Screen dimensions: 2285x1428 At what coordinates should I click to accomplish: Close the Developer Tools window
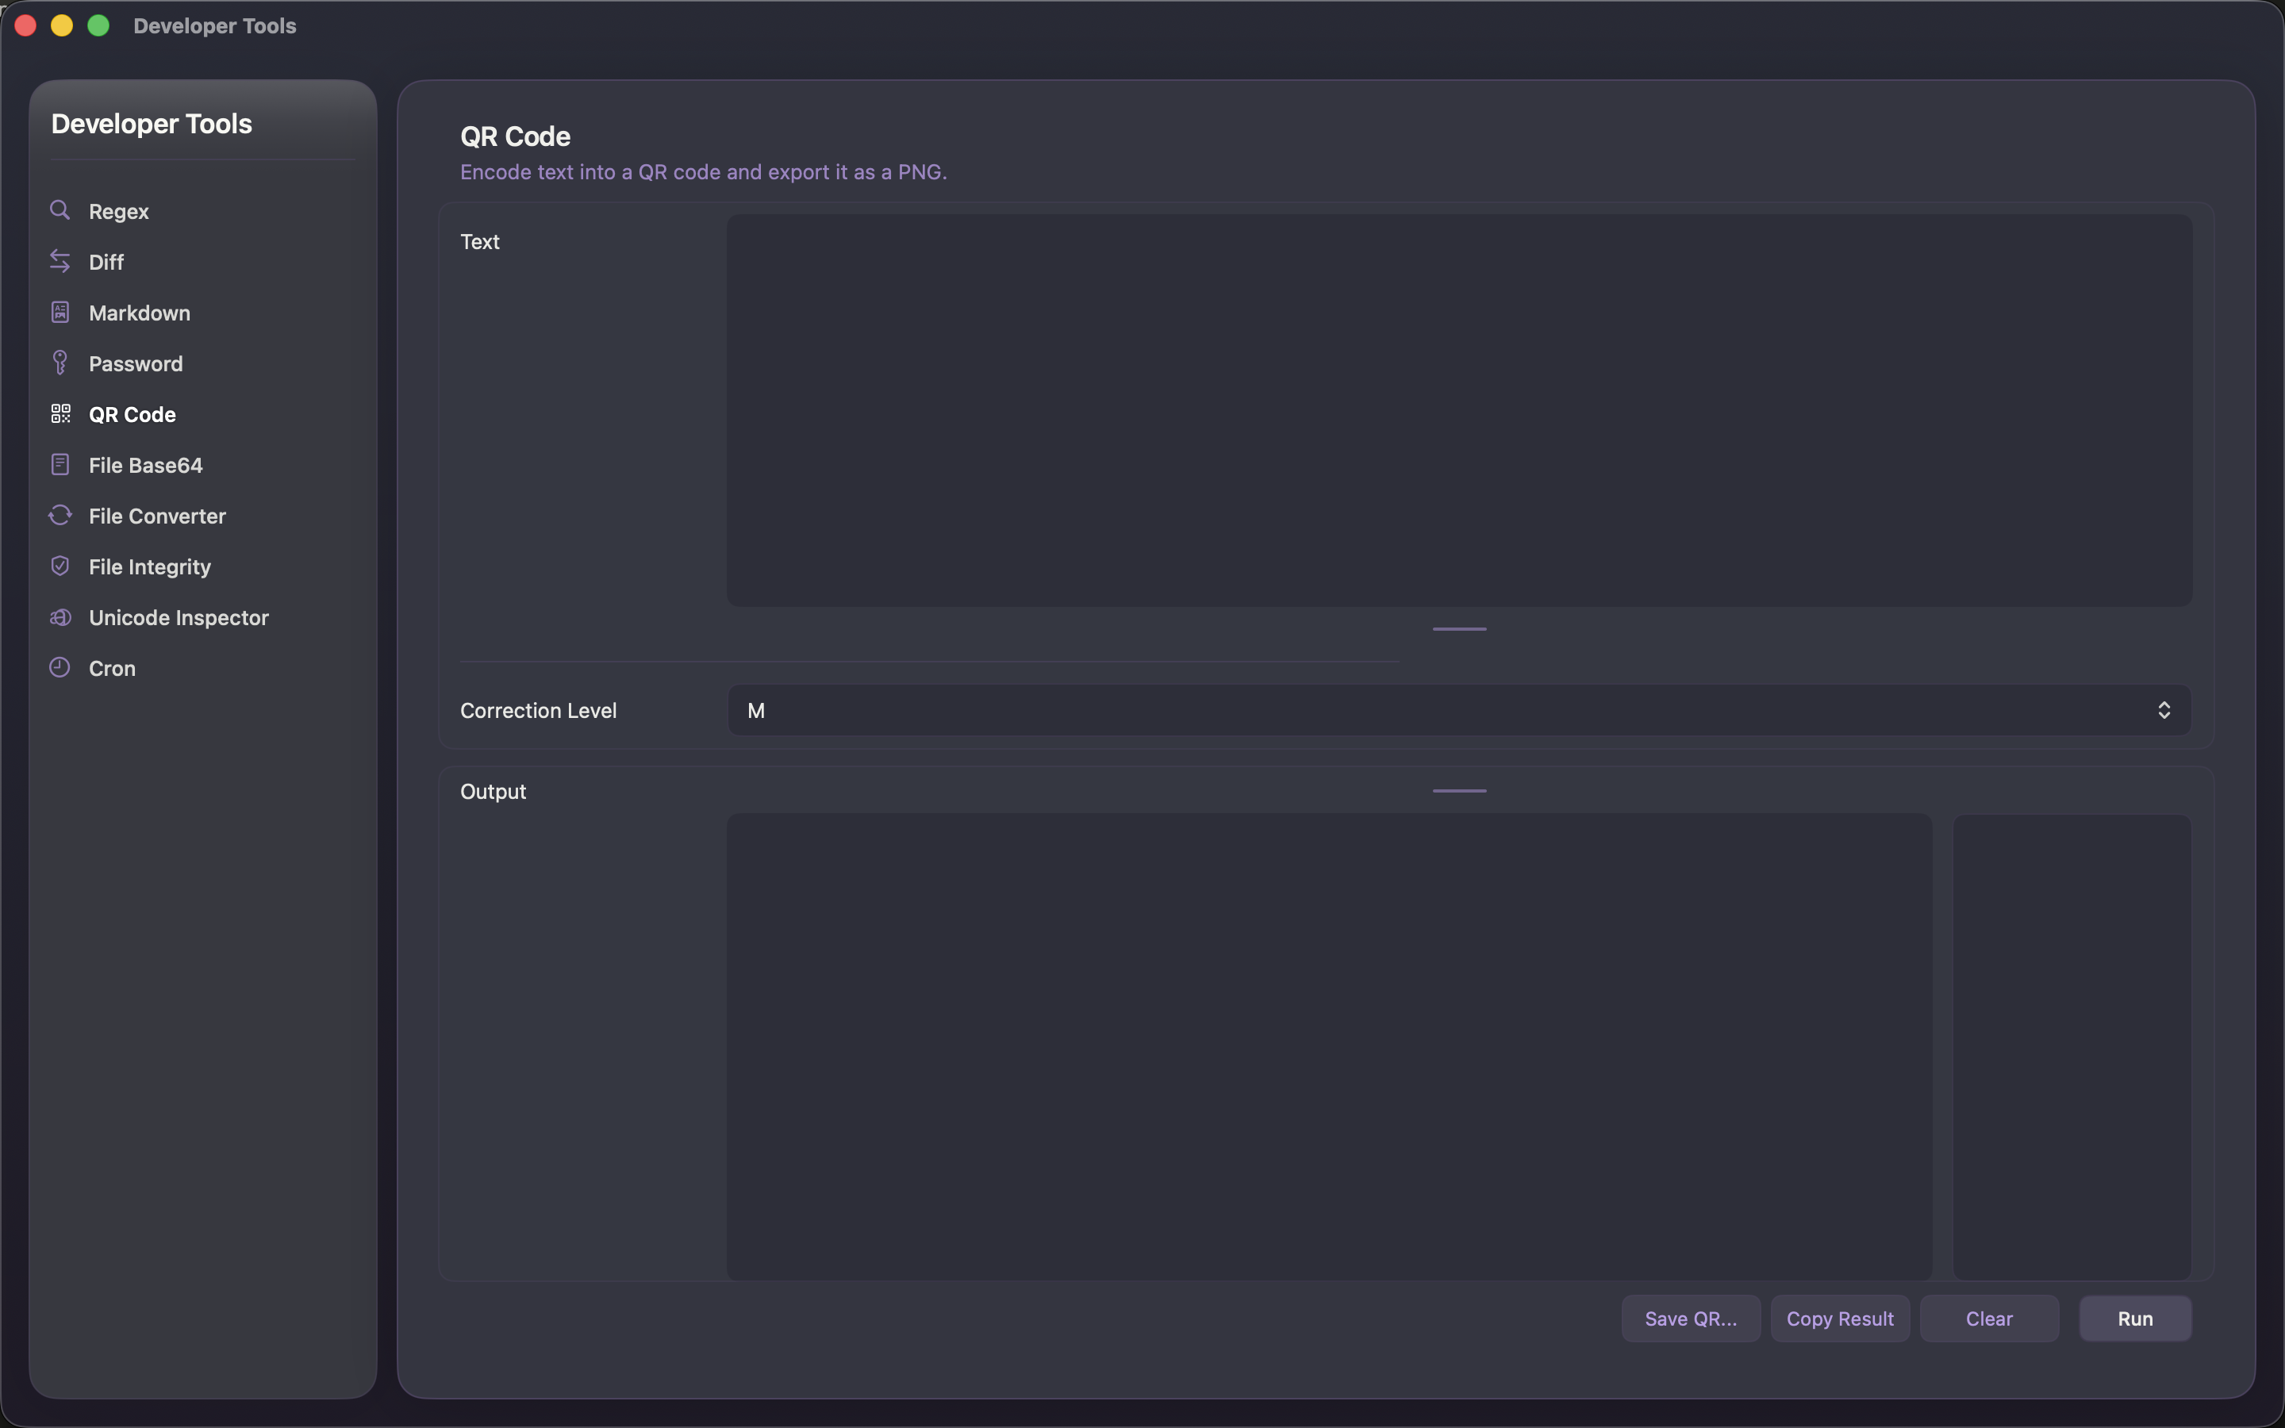coord(25,25)
